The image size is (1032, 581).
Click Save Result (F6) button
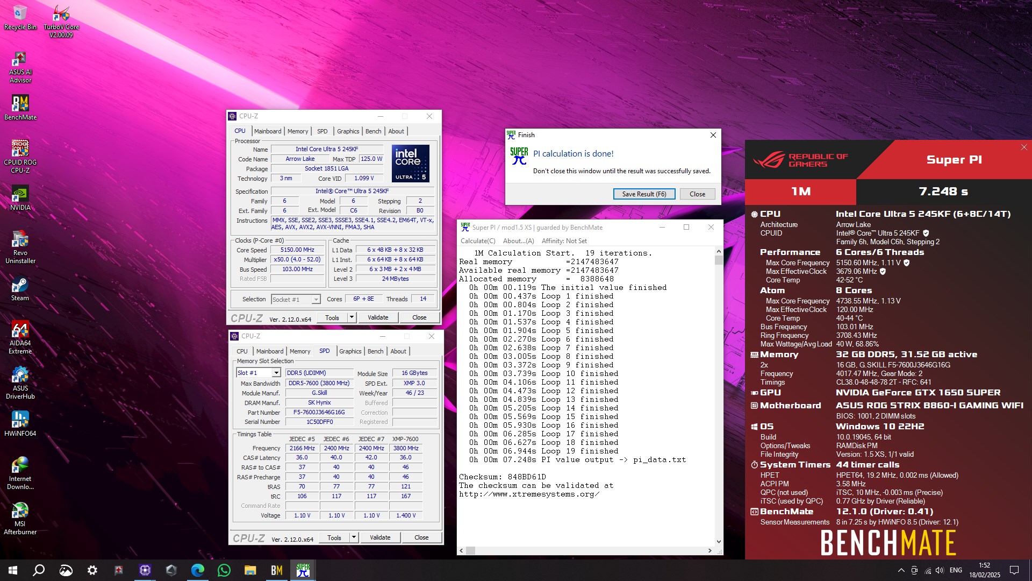click(x=644, y=194)
